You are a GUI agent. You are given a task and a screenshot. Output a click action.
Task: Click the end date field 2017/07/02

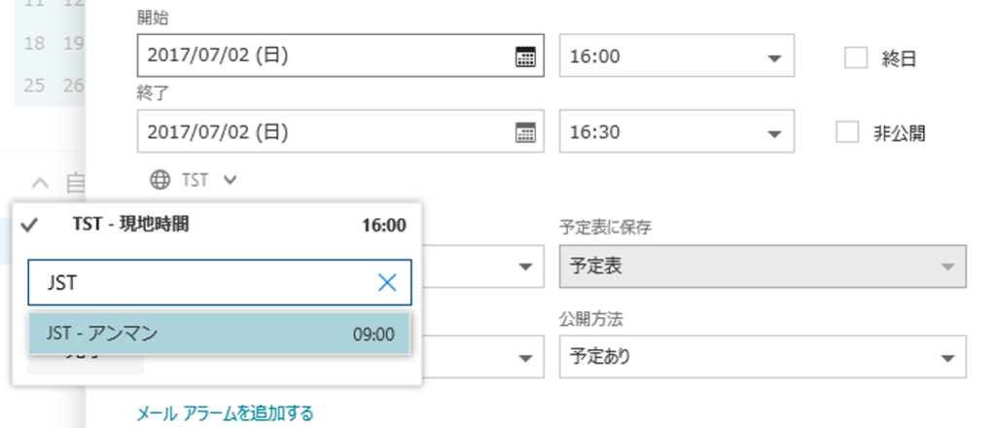click(339, 131)
